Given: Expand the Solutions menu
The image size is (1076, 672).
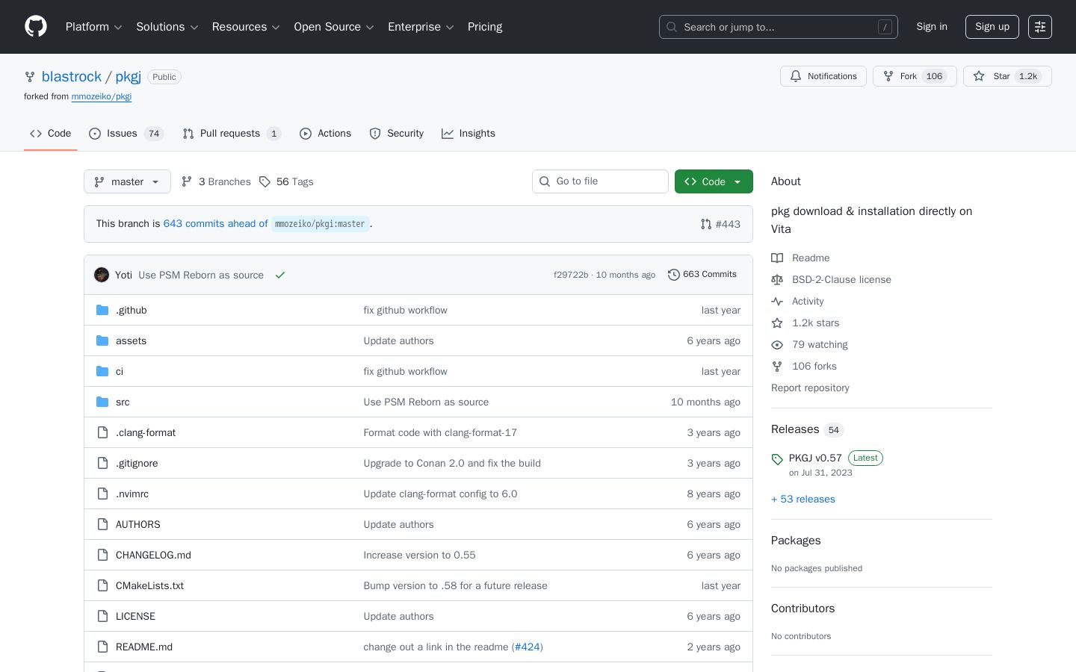Looking at the screenshot, I should click(167, 27).
